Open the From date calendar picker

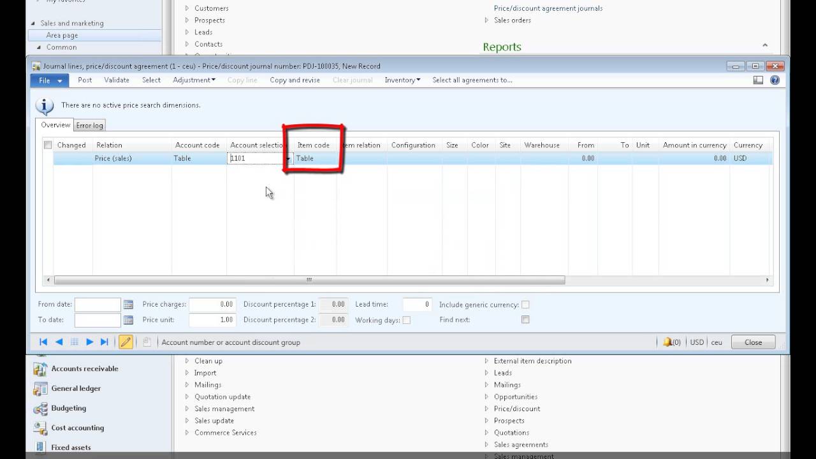point(128,305)
